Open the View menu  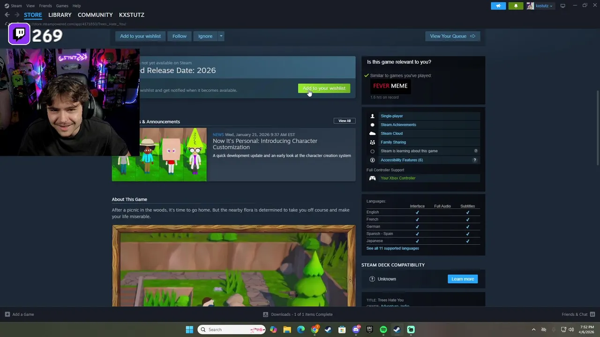(30, 6)
